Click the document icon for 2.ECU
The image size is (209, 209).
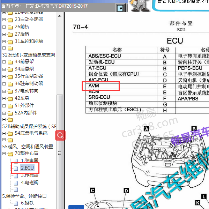pos(16,168)
